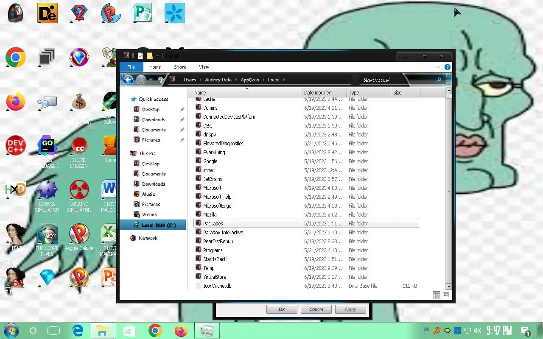Click the Properties icon in quick access toolbar
Image resolution: width=543 pixels, height=339 pixels.
(140, 56)
